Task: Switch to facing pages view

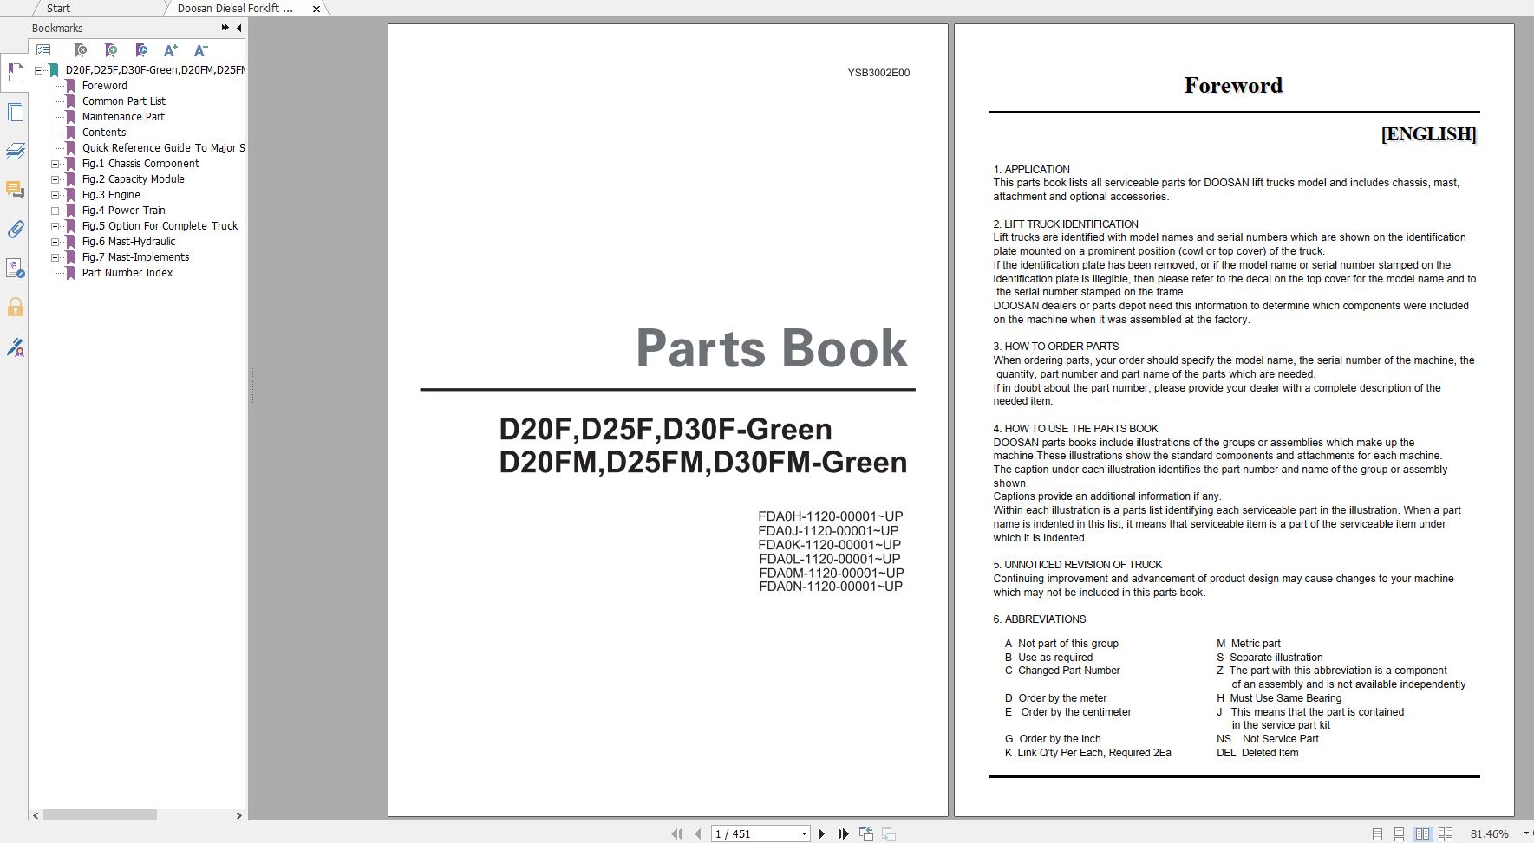Action: point(1422,833)
